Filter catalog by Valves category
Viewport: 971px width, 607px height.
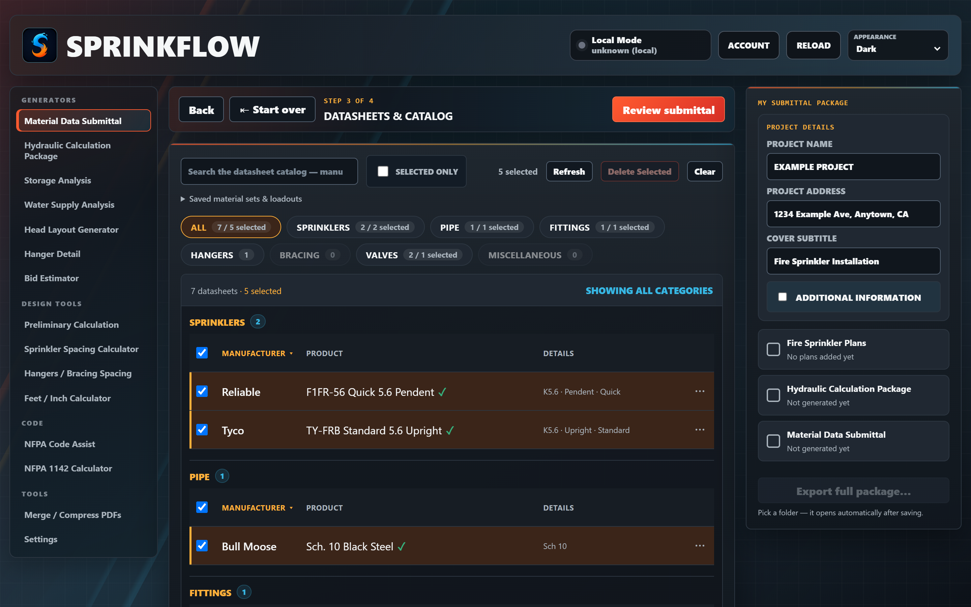point(414,255)
